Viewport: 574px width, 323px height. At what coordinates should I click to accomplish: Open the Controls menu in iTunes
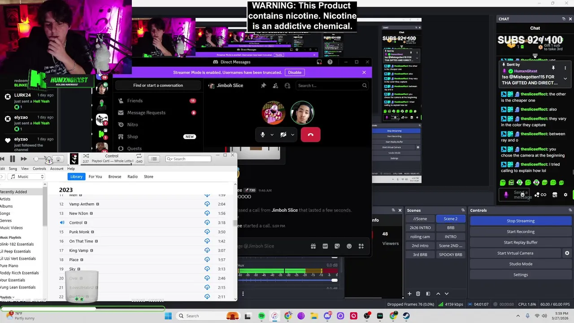pos(39,169)
